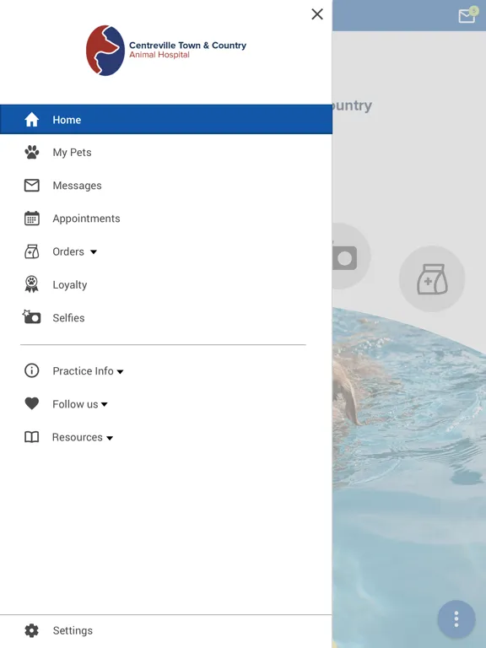Click the Follow us label
The height and width of the screenshot is (648, 486).
pyautogui.click(x=75, y=404)
